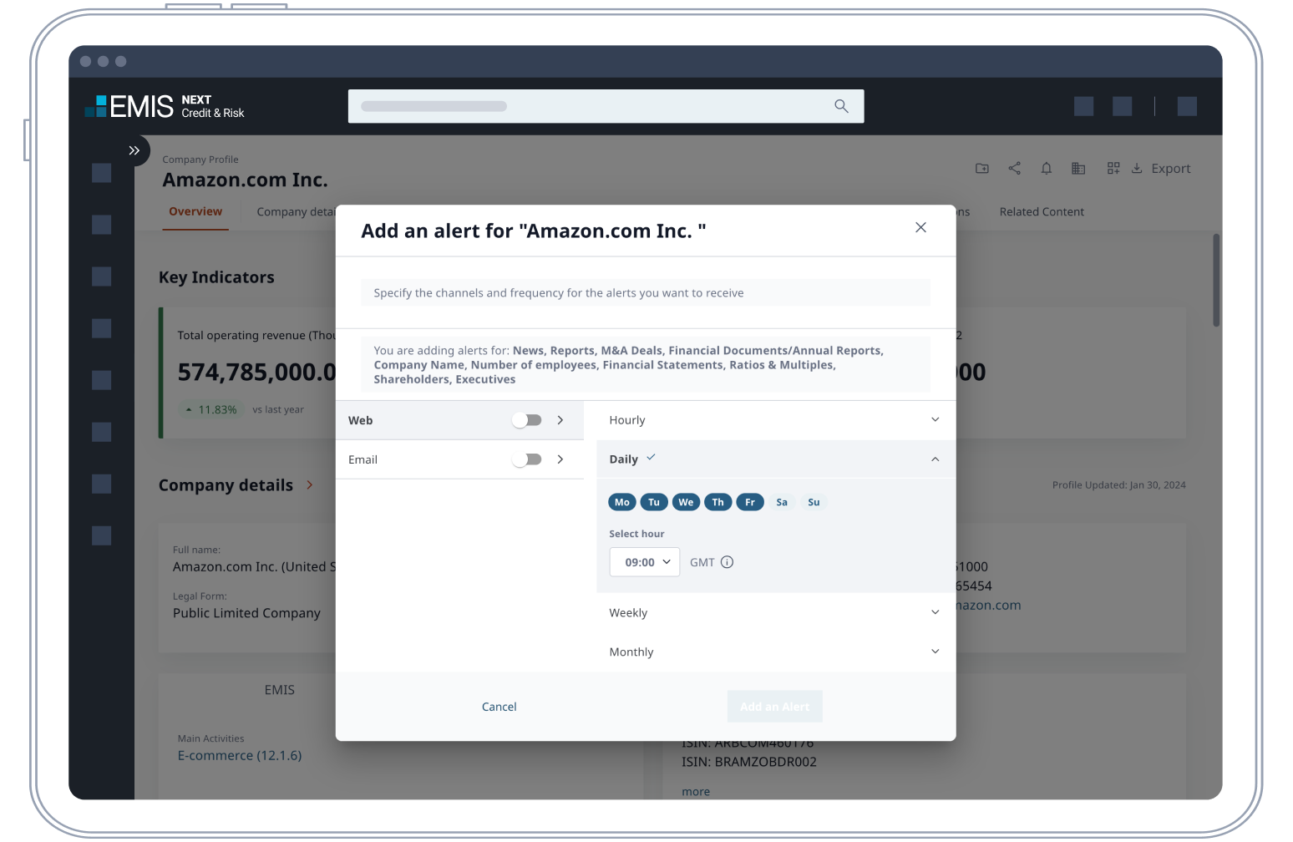The height and width of the screenshot is (842, 1293).
Task: Click the add-to-folder icon
Action: click(982, 169)
